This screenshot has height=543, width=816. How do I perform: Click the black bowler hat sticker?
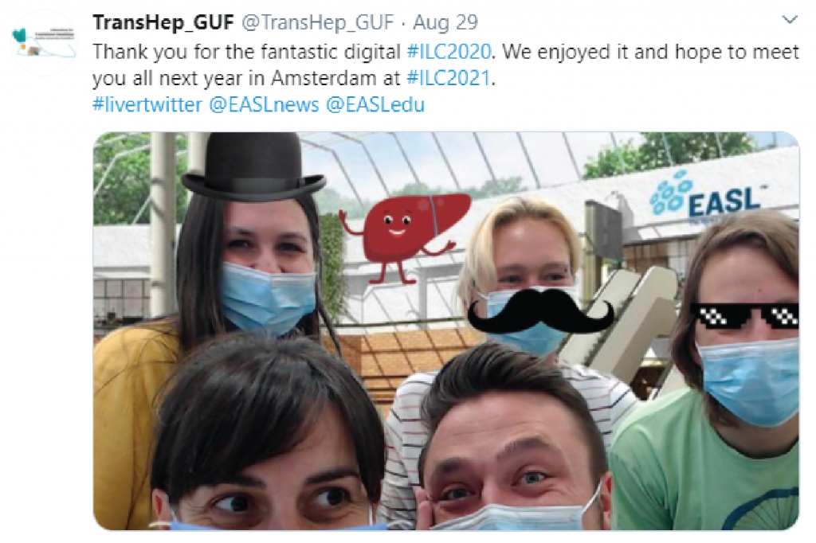point(253,166)
